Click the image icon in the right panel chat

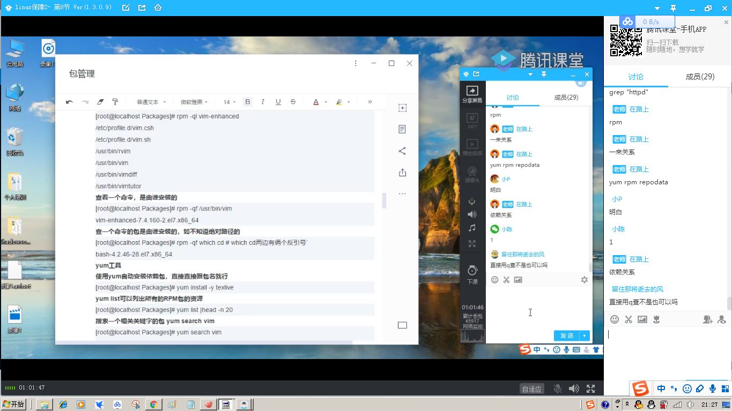(x=642, y=319)
